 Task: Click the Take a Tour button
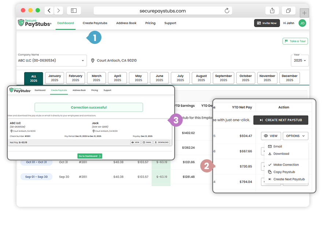click(x=295, y=41)
